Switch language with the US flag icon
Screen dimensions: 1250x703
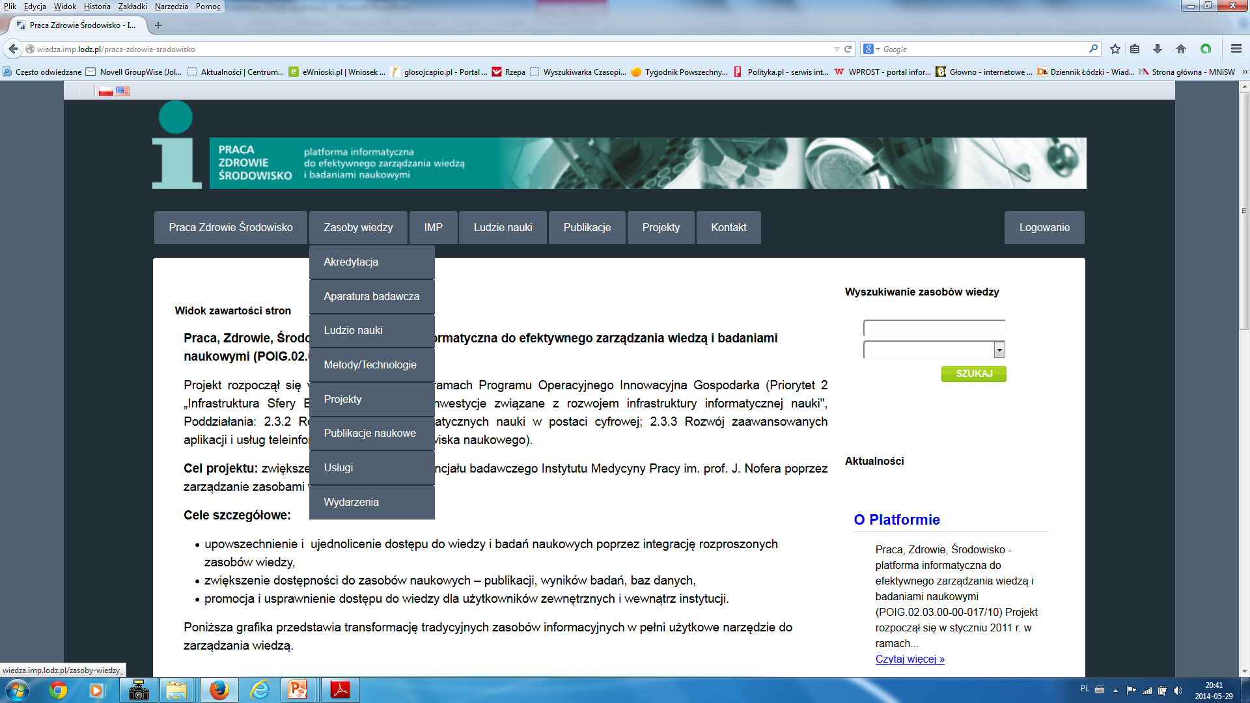pos(122,91)
